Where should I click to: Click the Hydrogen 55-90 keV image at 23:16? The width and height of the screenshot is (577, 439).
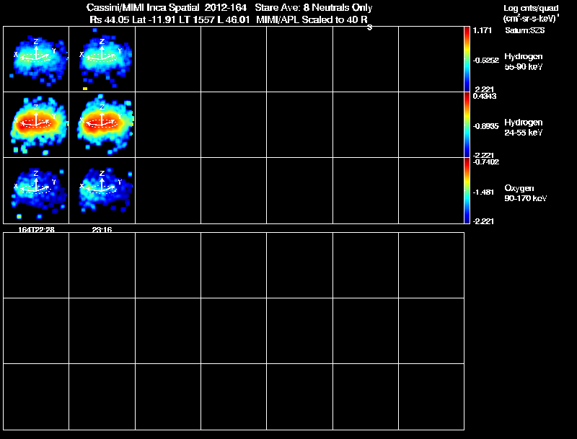click(102, 59)
